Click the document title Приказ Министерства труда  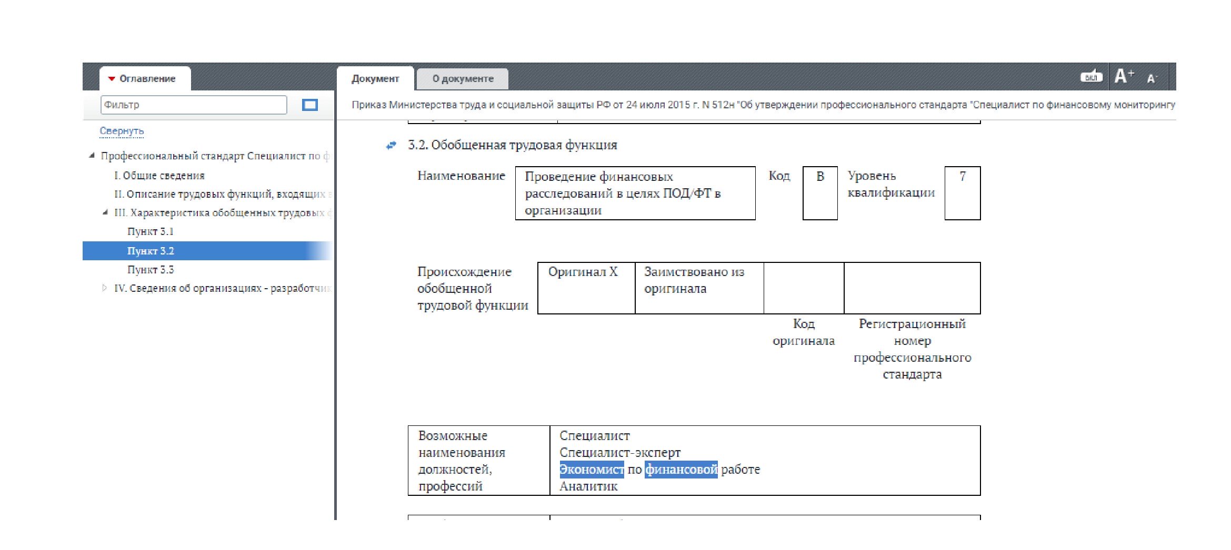(763, 105)
